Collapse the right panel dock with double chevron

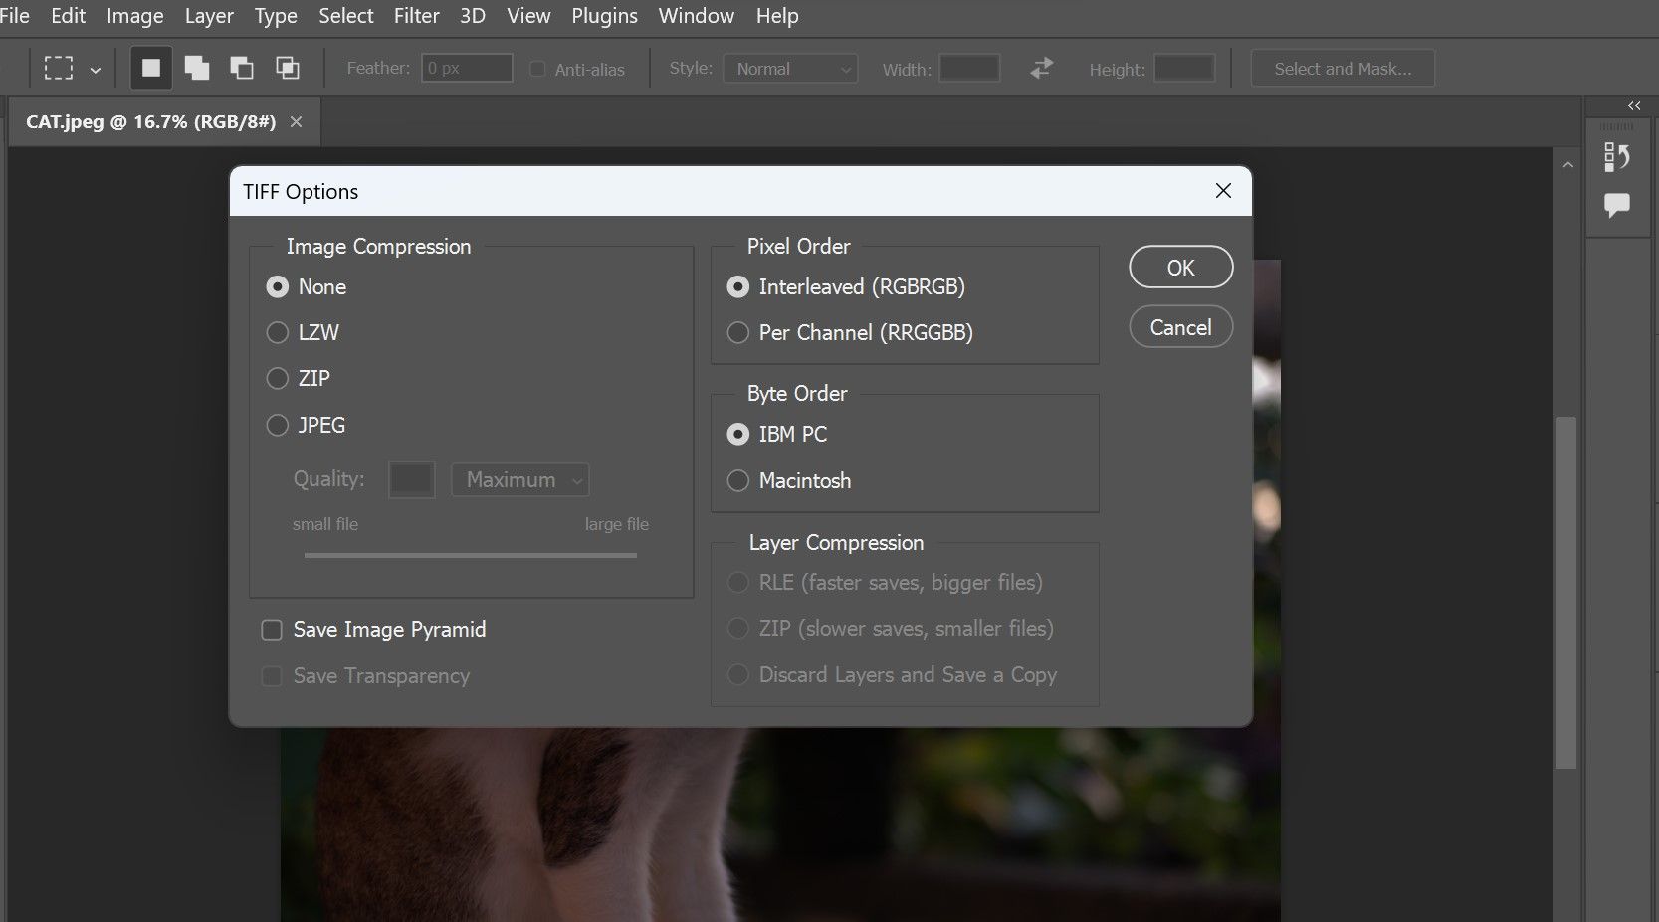click(1633, 105)
